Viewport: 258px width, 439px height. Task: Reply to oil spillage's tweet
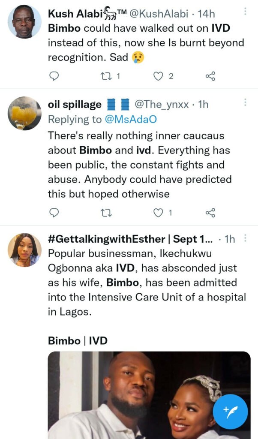(x=54, y=213)
